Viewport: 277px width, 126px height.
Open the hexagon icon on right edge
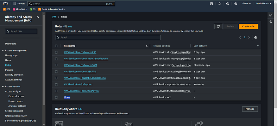(271, 22)
